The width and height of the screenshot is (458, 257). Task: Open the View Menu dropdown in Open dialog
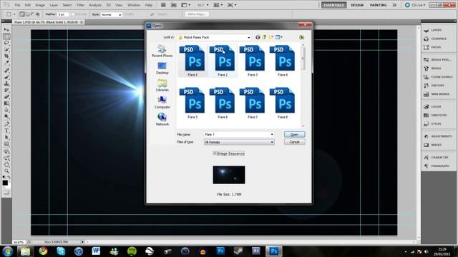click(x=279, y=37)
